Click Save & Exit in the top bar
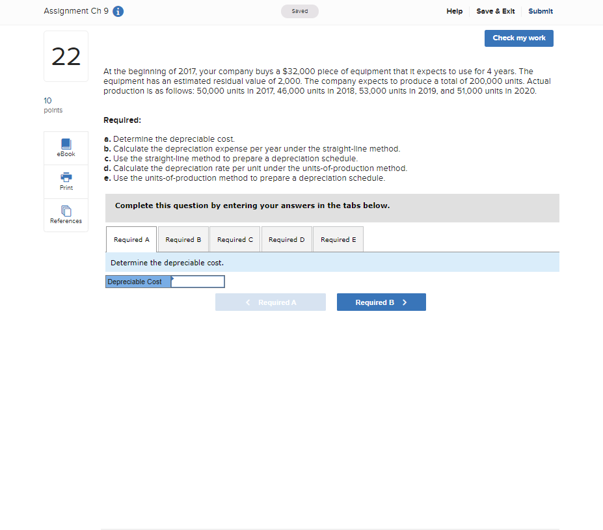Screen dimensions: 603x530 (x=495, y=11)
